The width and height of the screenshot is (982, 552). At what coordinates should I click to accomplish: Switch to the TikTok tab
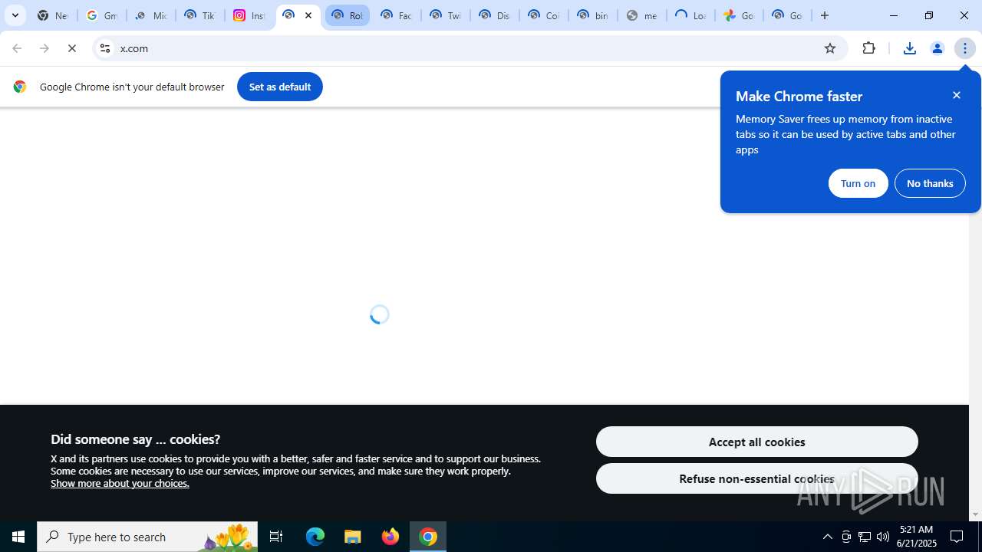199,15
